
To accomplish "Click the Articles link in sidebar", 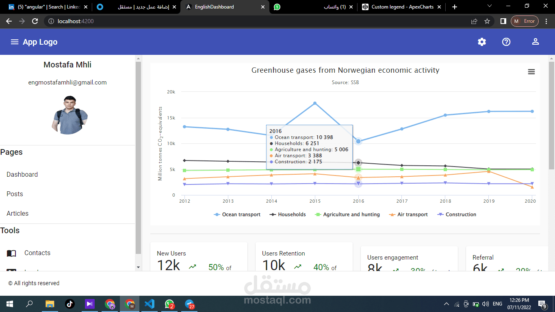I will click(x=17, y=213).
